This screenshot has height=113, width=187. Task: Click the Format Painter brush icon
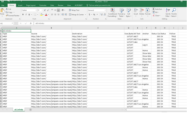click(7, 16)
